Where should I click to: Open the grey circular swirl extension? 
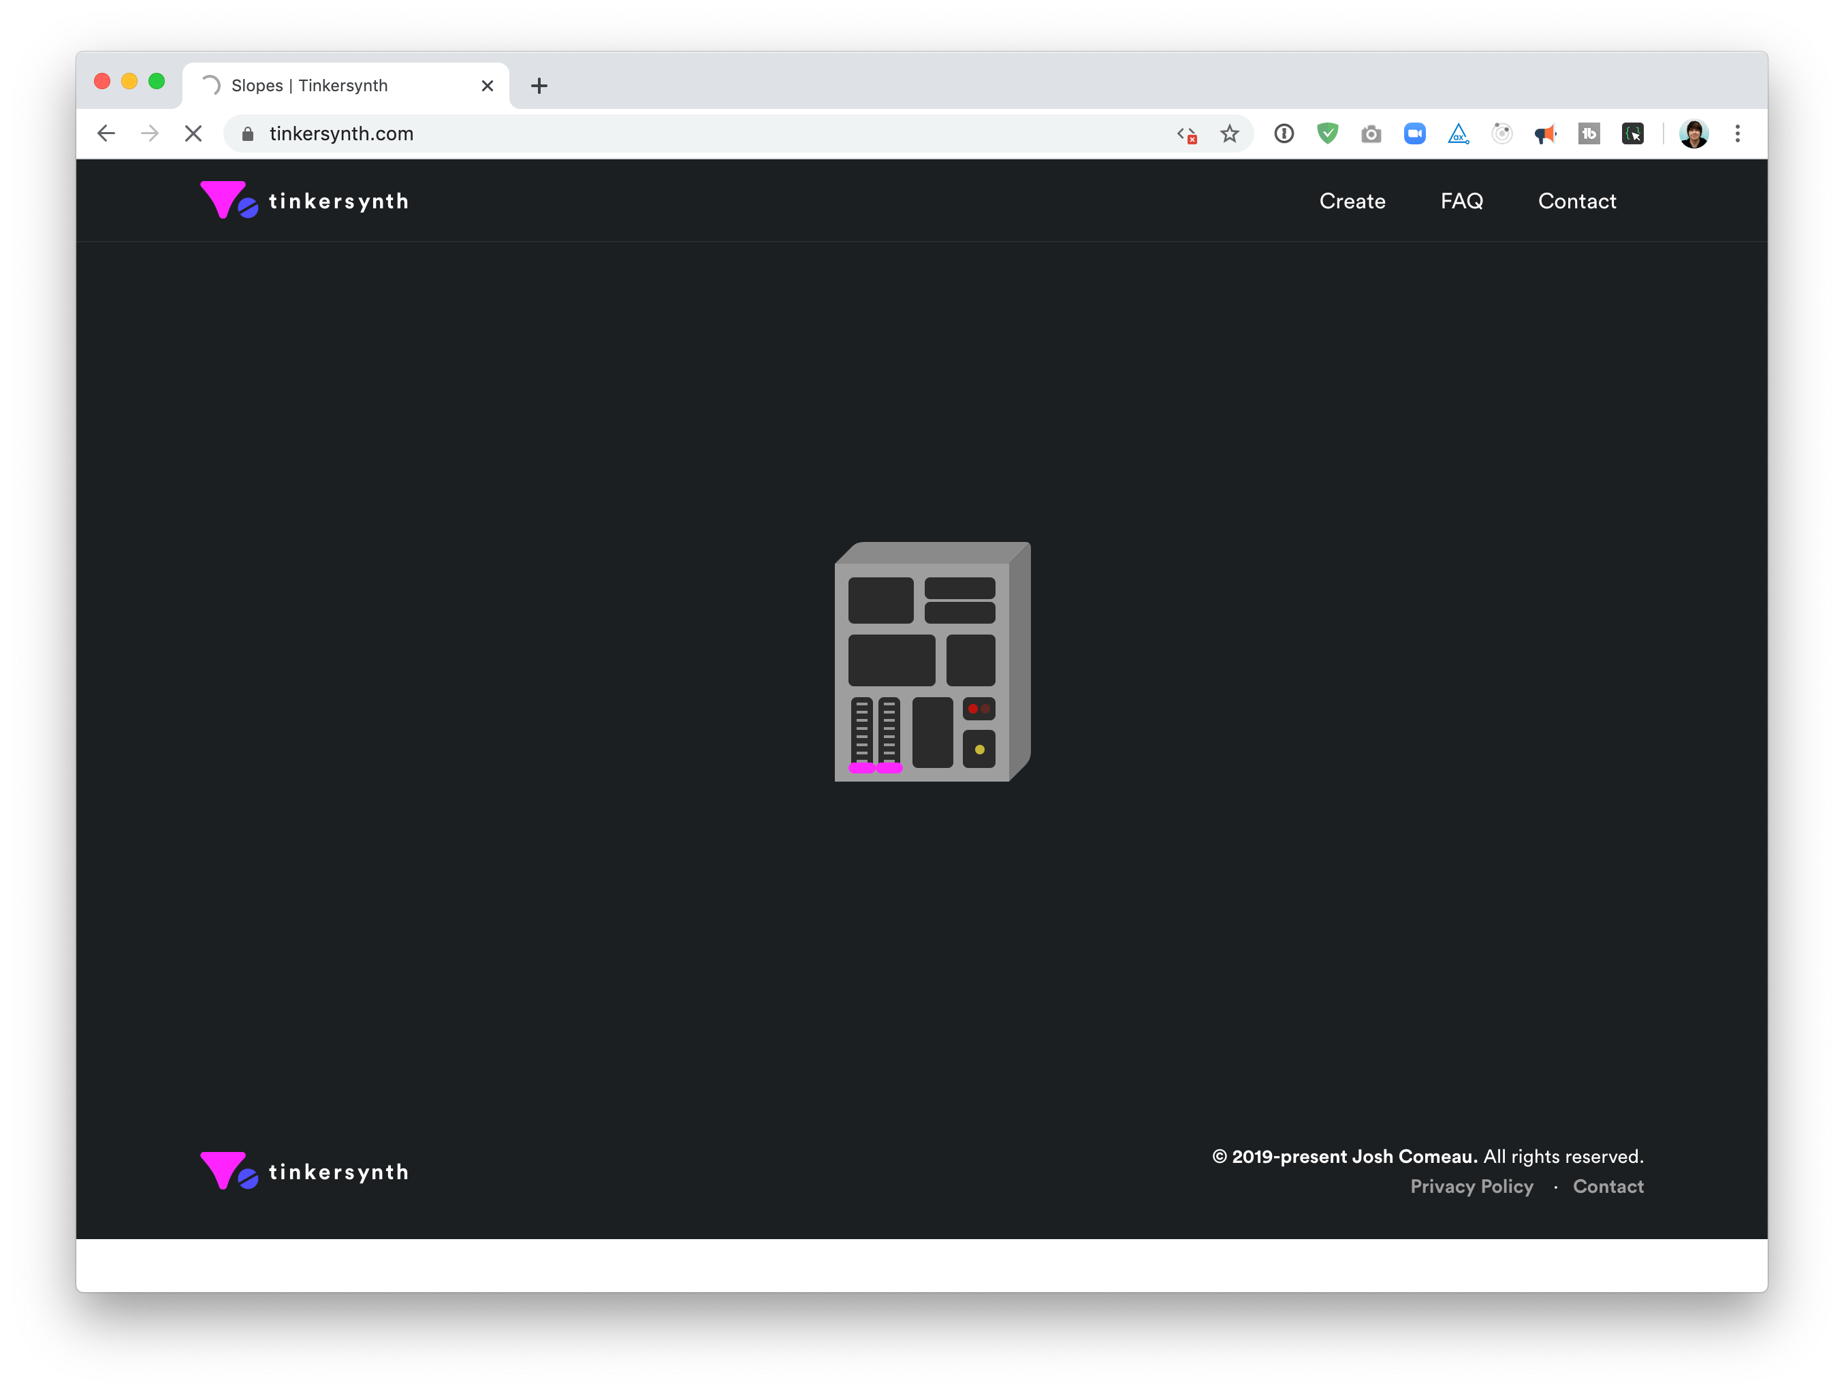[1501, 133]
